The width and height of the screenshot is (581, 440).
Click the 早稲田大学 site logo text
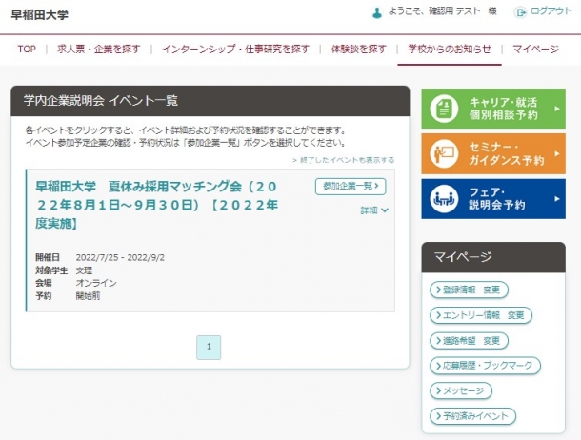40,15
